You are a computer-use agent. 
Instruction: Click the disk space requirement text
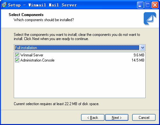(x=57, y=104)
